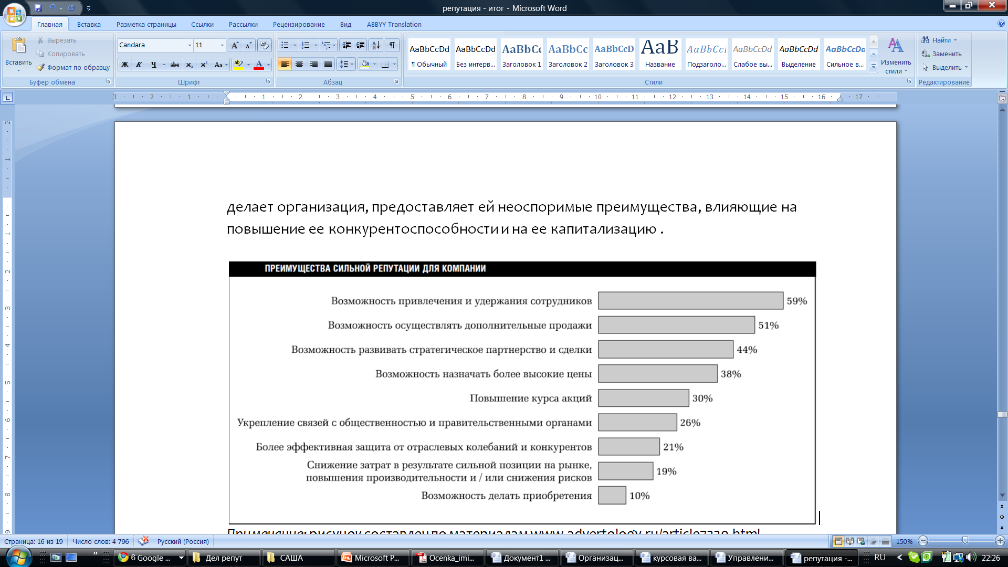Viewport: 1008px width, 567px height.
Task: Align text right
Action: pos(313,64)
